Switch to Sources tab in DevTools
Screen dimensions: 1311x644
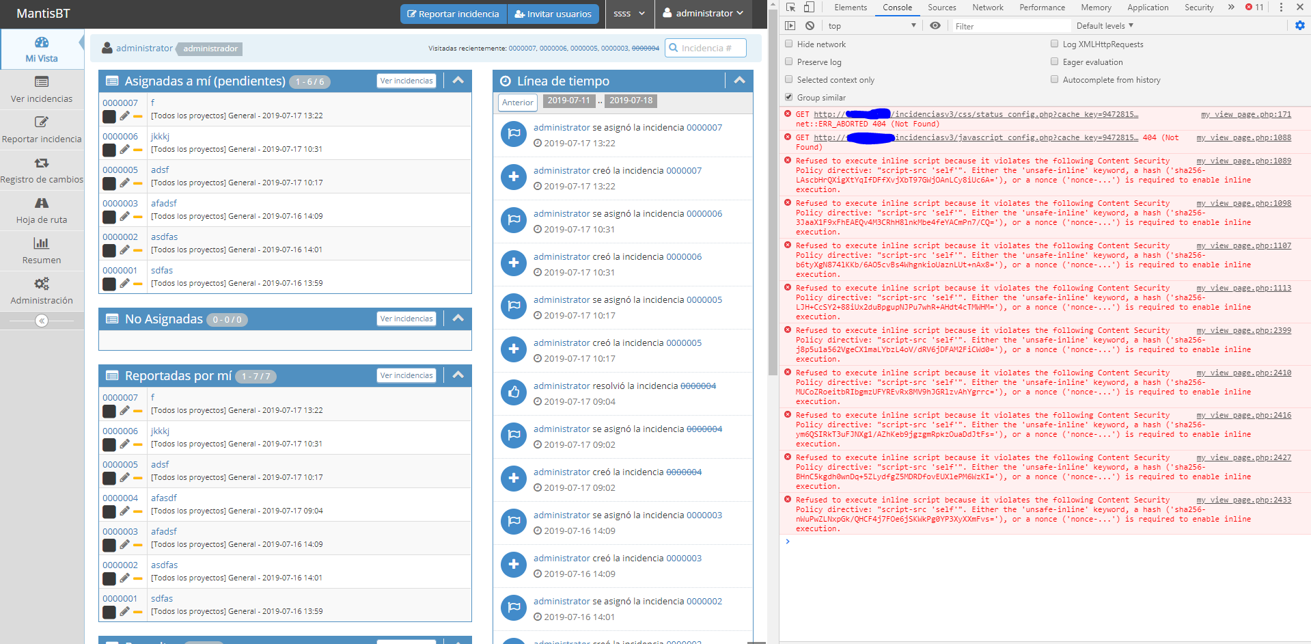(x=941, y=8)
